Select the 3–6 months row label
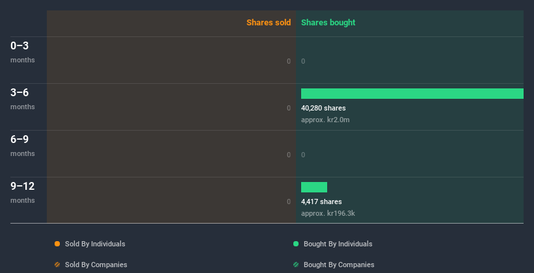534x273 pixels. (23, 99)
